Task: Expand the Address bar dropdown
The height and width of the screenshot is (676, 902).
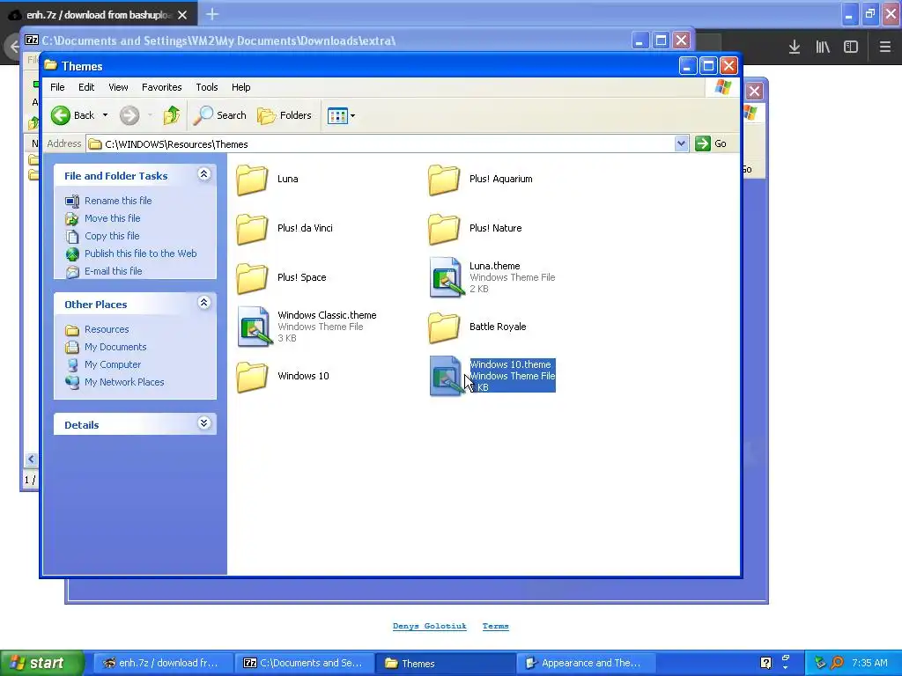Action: click(681, 143)
